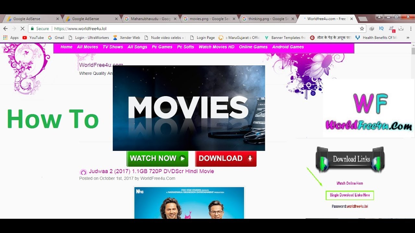Open the Pc Softs menu item

coord(185,47)
